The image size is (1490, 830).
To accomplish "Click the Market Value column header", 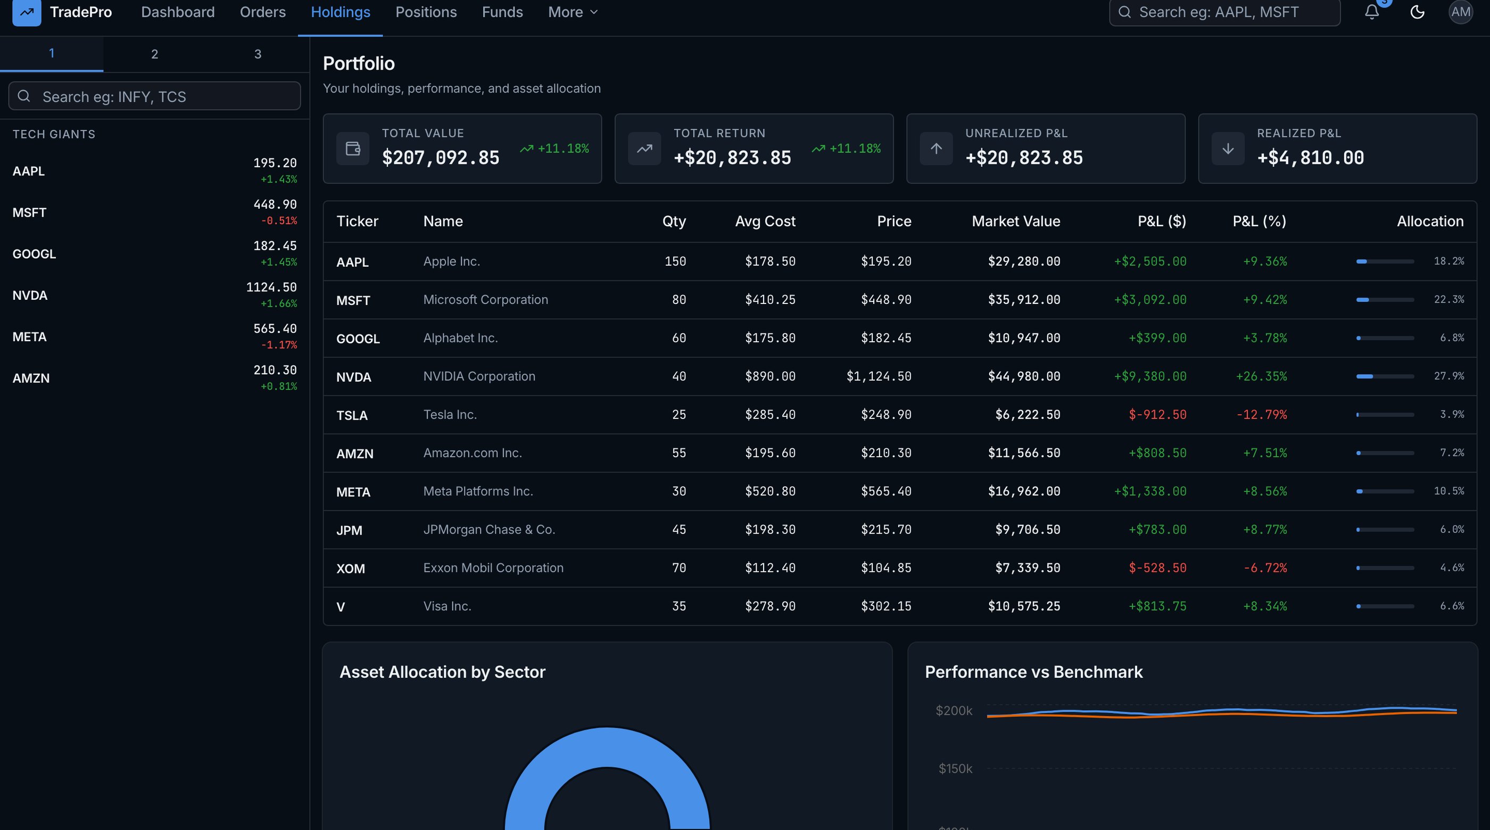I will tap(1016, 221).
